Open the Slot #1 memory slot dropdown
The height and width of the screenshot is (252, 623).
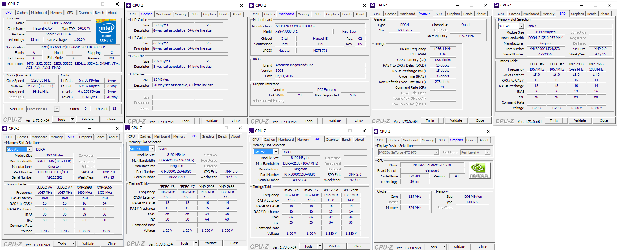coord(521,26)
